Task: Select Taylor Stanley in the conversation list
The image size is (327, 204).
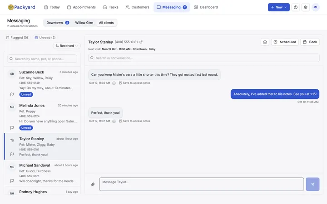Action: 42,146
